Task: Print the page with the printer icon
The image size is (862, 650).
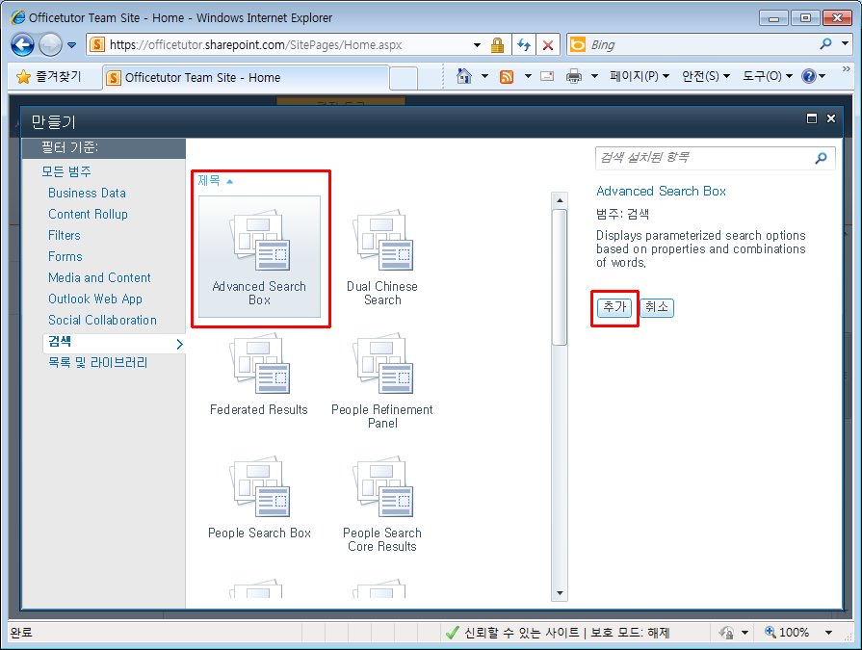Action: pyautogui.click(x=574, y=76)
